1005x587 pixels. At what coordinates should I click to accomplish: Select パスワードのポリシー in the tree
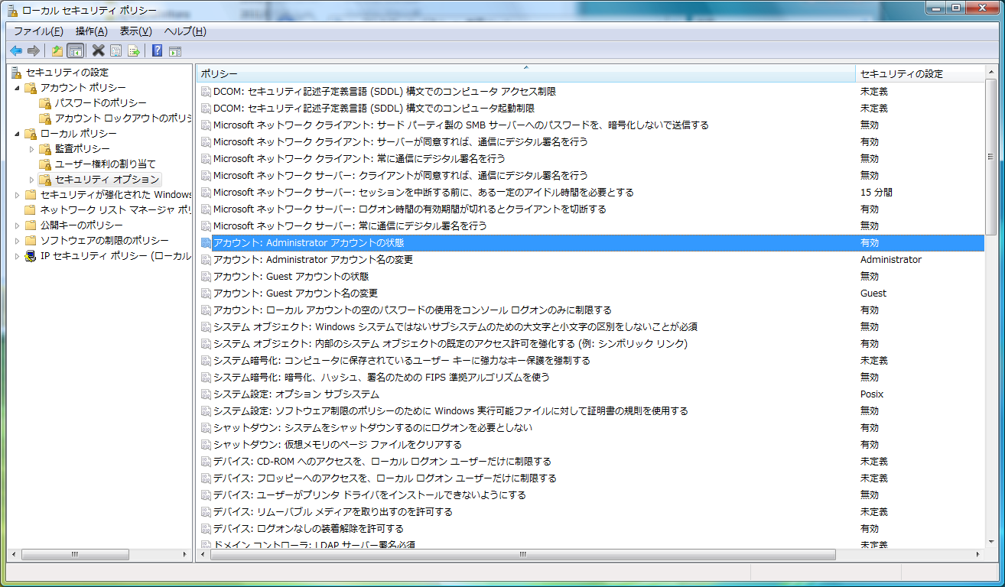click(100, 103)
